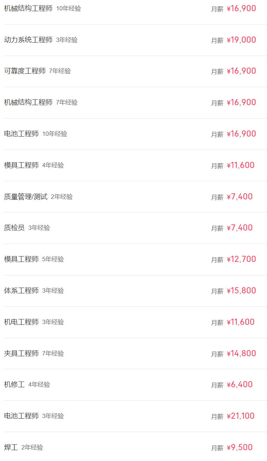Viewport: 267px width, 461px height.
Task: Select the ¥6,400 salary value
Action: click(240, 385)
